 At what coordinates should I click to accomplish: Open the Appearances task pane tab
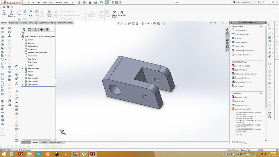(227, 43)
